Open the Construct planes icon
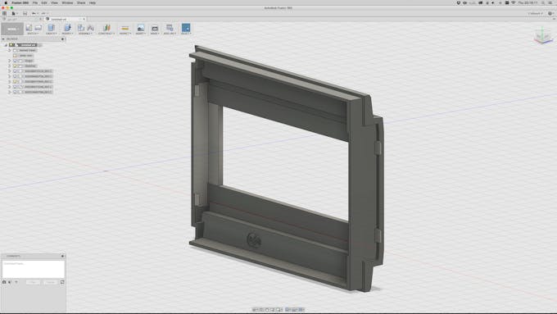 click(106, 28)
